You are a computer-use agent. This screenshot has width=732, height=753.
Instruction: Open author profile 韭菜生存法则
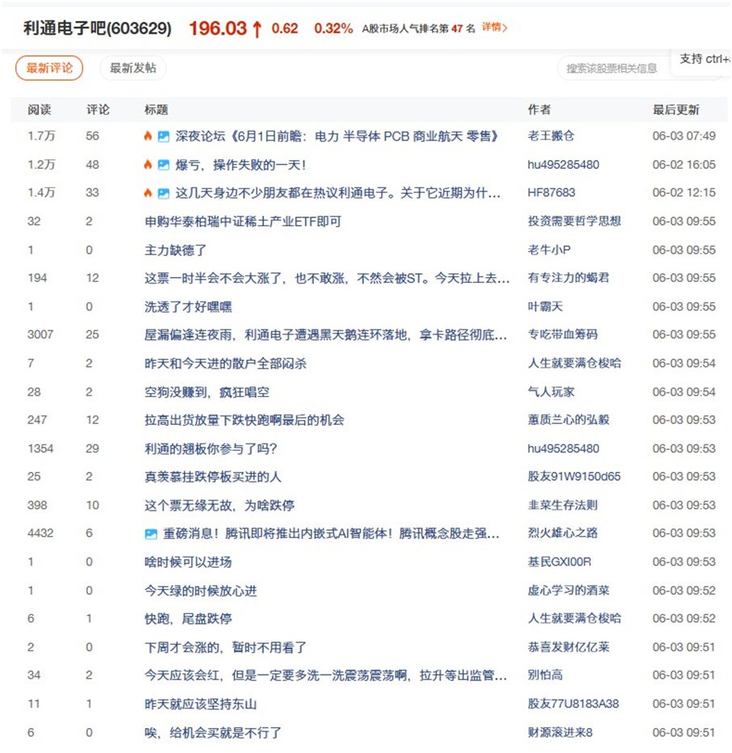coord(563,506)
